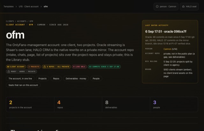Click the dot icon in CLIENT ACCOUNT badge
This screenshot has height=131, width=204.
(x=8, y=67)
